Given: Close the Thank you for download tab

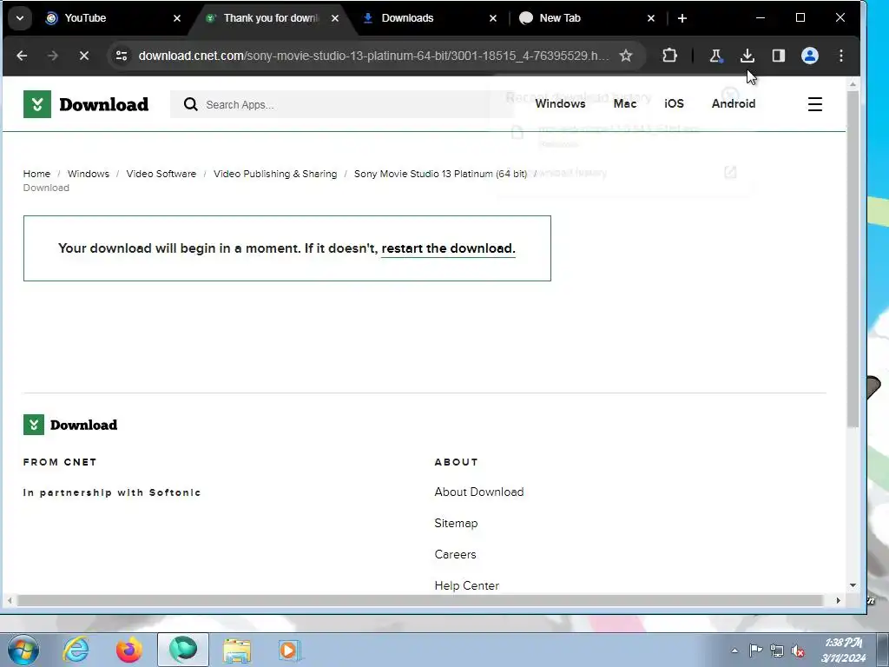Looking at the screenshot, I should 335,18.
